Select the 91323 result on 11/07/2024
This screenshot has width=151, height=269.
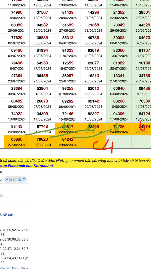(68, 53)
